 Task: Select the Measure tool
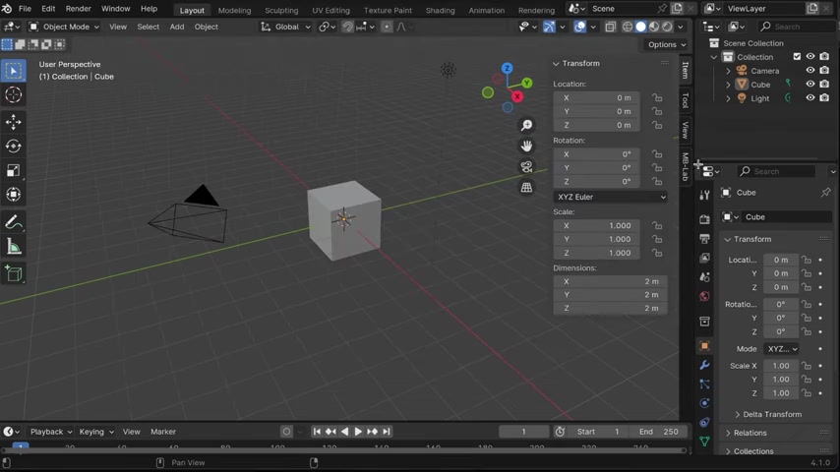pos(14,247)
